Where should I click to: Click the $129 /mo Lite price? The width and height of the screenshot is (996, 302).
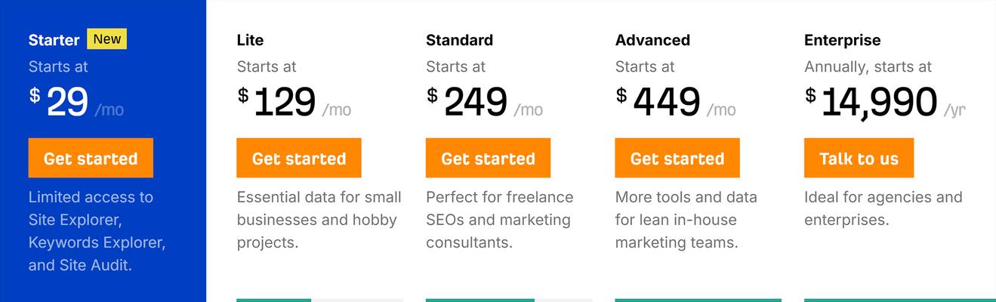[x=294, y=102]
